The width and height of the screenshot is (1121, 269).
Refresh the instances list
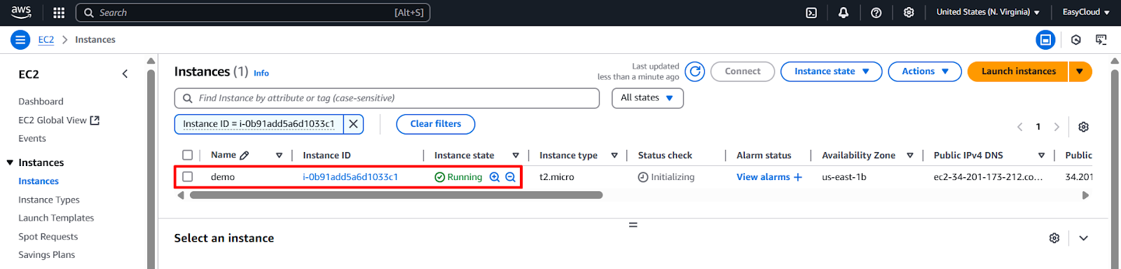coord(695,71)
